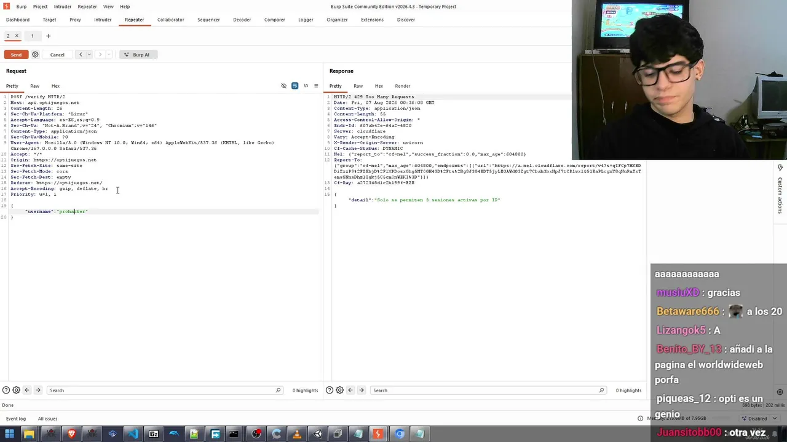Open Chrome browser from taskbar
787x442 pixels.
[x=400, y=434]
